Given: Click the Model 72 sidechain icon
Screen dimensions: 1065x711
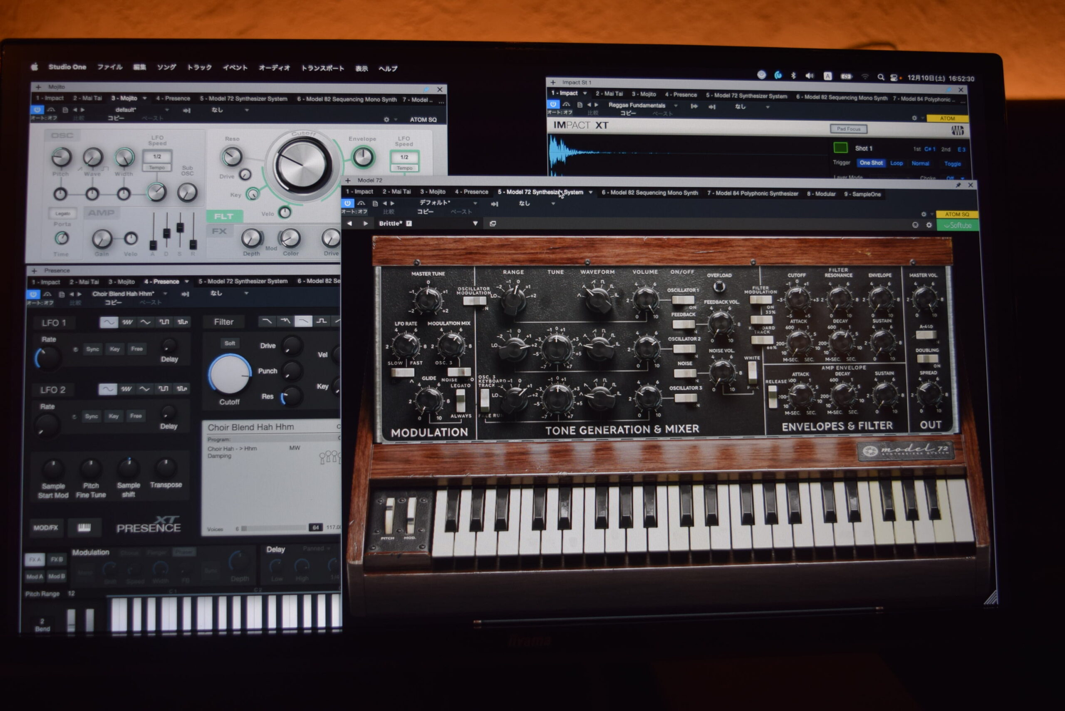Looking at the screenshot, I should (494, 204).
